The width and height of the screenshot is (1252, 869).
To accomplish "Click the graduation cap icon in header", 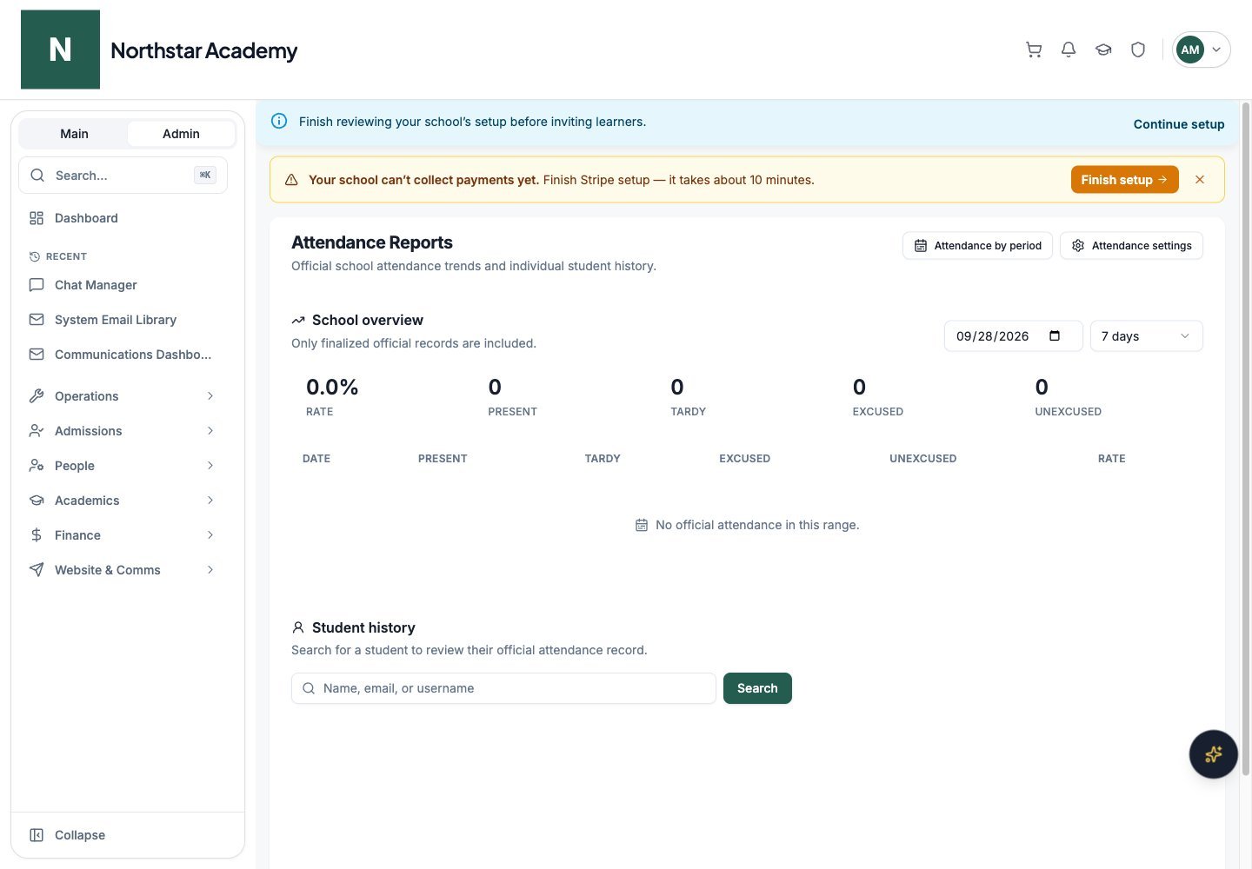I will click(x=1103, y=50).
